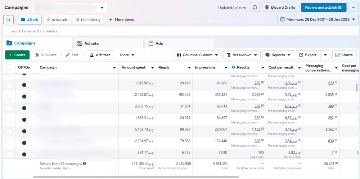Click the three-dot more options icon
This screenshot has width=360, height=179.
(354, 8)
